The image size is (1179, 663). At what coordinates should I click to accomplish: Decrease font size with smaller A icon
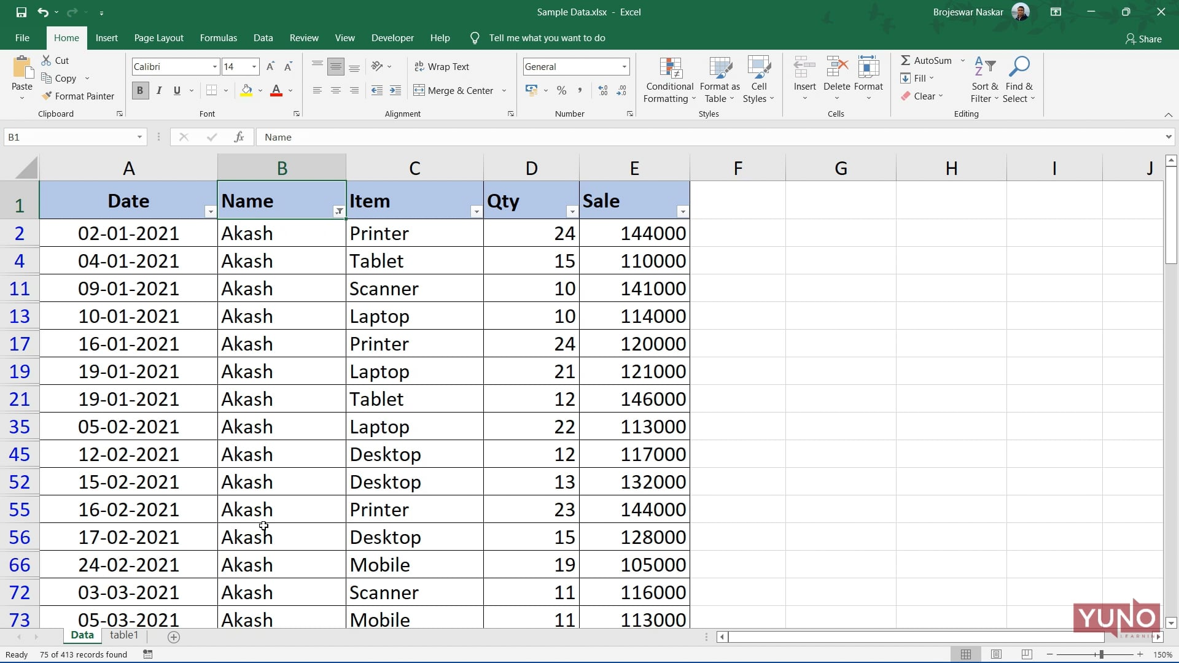click(288, 66)
